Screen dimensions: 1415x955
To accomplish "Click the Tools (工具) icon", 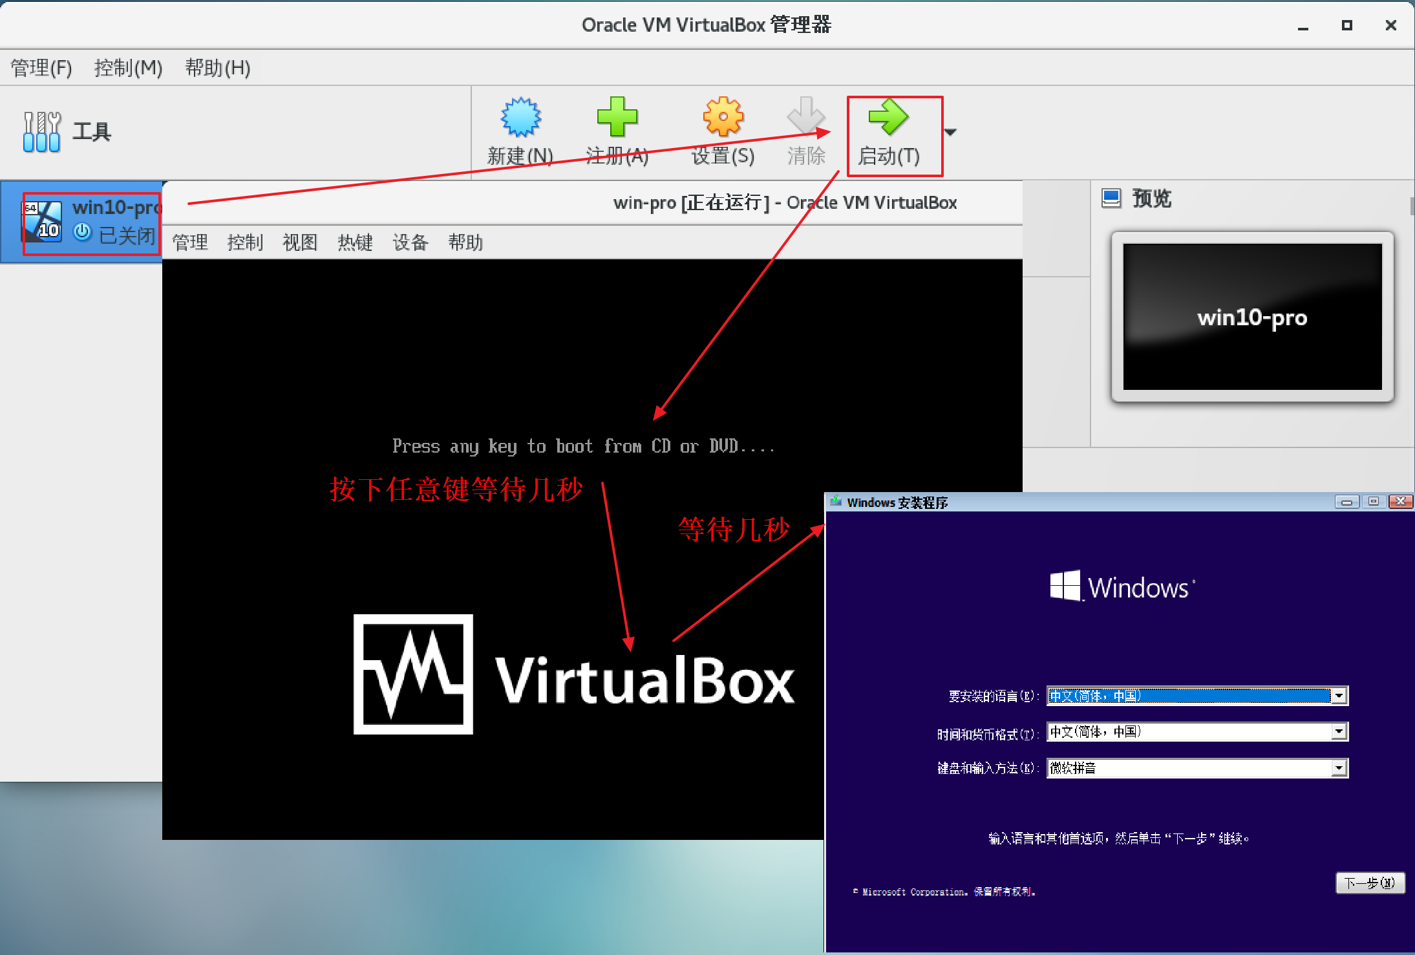I will 42,132.
